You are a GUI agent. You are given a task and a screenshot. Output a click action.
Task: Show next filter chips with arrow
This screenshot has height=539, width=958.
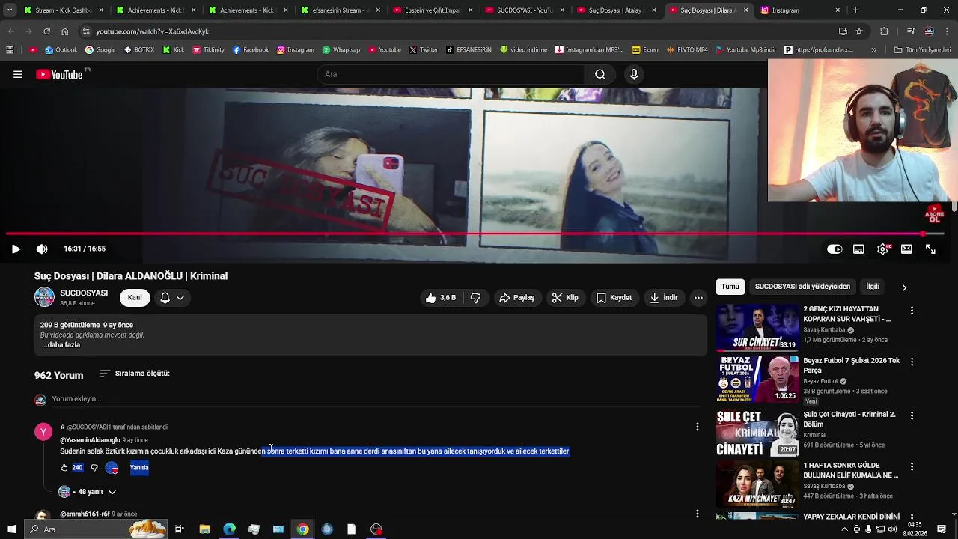coord(903,287)
